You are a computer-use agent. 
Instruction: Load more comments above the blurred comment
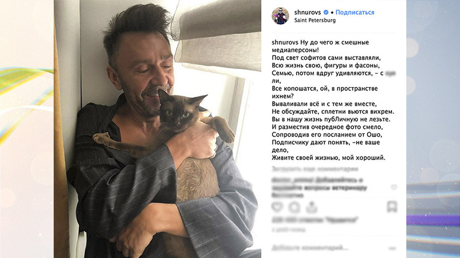pos(315,169)
